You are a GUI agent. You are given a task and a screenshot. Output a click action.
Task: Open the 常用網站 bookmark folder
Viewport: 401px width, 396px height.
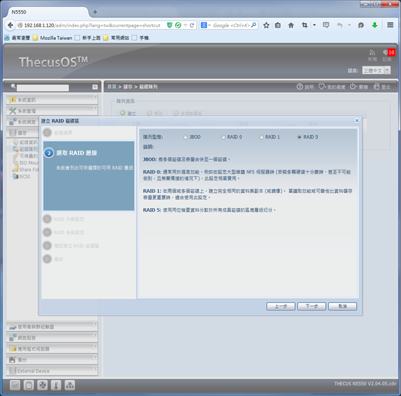(116, 38)
